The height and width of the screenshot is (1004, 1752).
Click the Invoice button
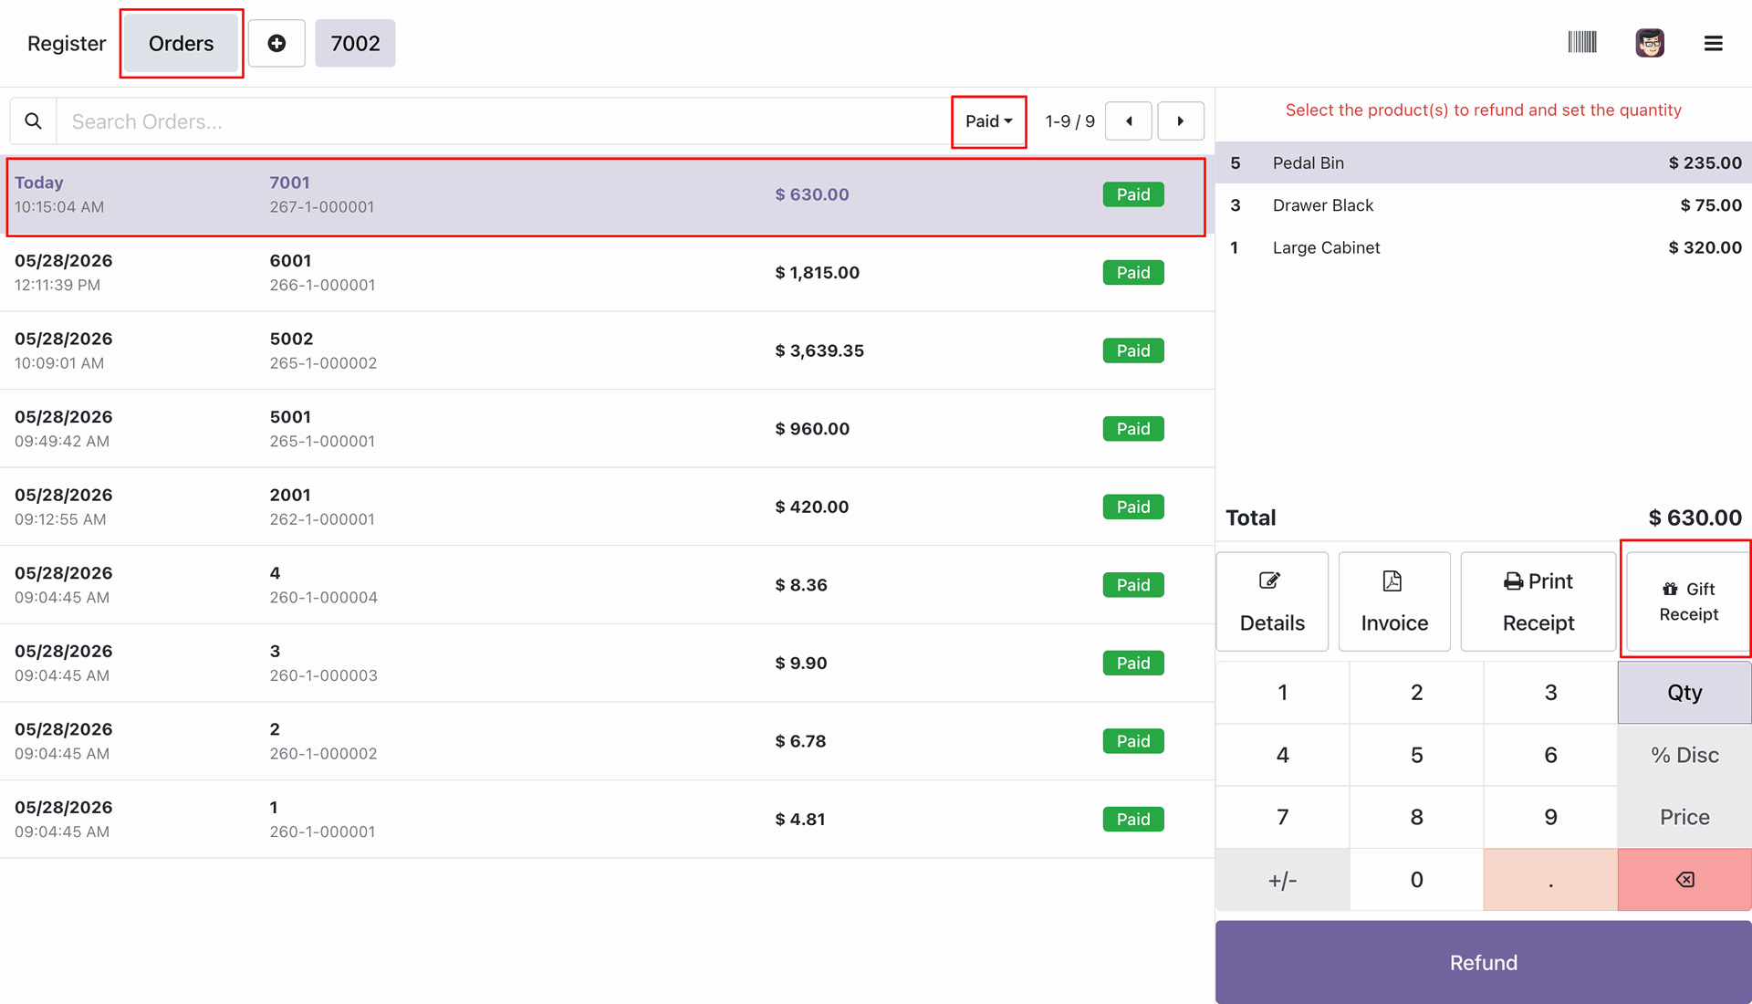click(1394, 601)
